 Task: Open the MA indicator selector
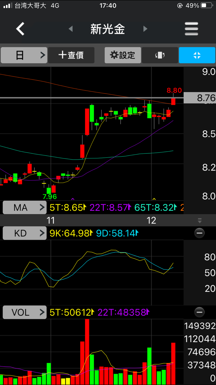[x=25, y=208]
